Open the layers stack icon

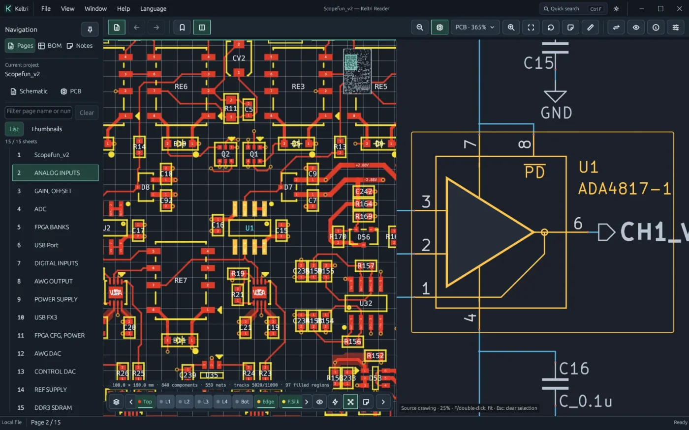coord(116,402)
